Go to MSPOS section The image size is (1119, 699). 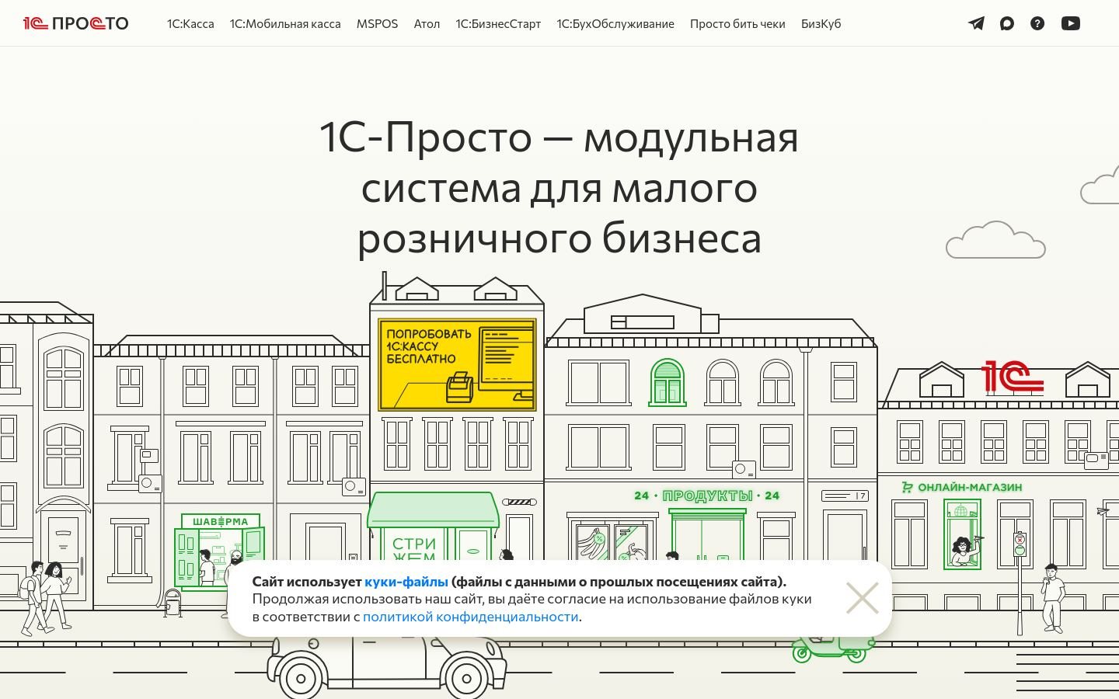coord(377,24)
